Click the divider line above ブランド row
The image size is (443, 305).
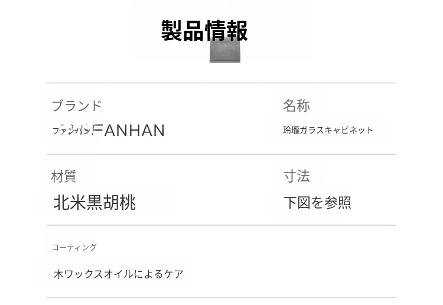point(221,83)
